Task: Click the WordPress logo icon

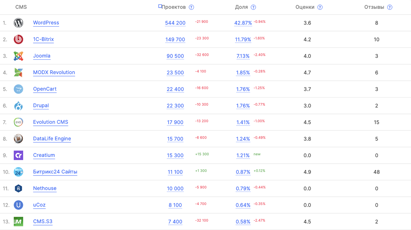Action: pos(18,23)
